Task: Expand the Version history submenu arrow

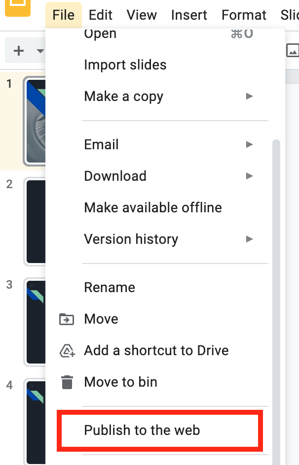Action: (x=250, y=239)
